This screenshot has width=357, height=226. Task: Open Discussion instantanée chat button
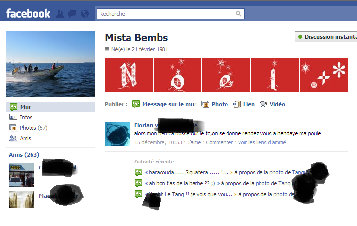327,37
